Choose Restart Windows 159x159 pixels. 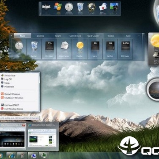(12, 94)
